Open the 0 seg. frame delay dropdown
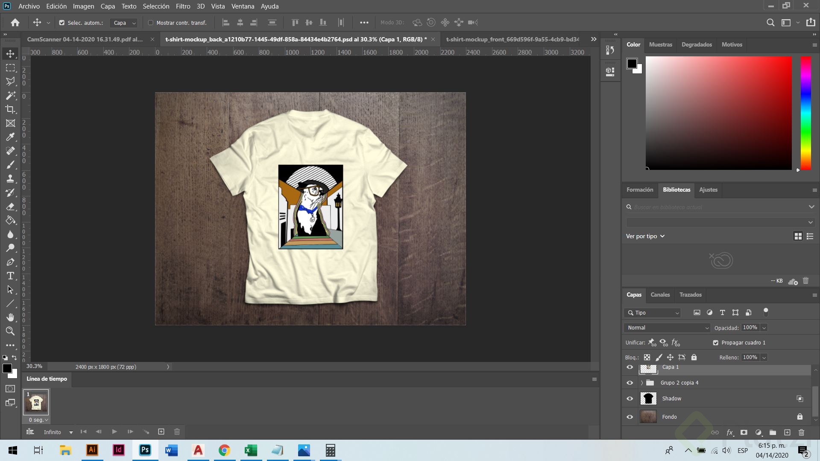 click(x=38, y=420)
